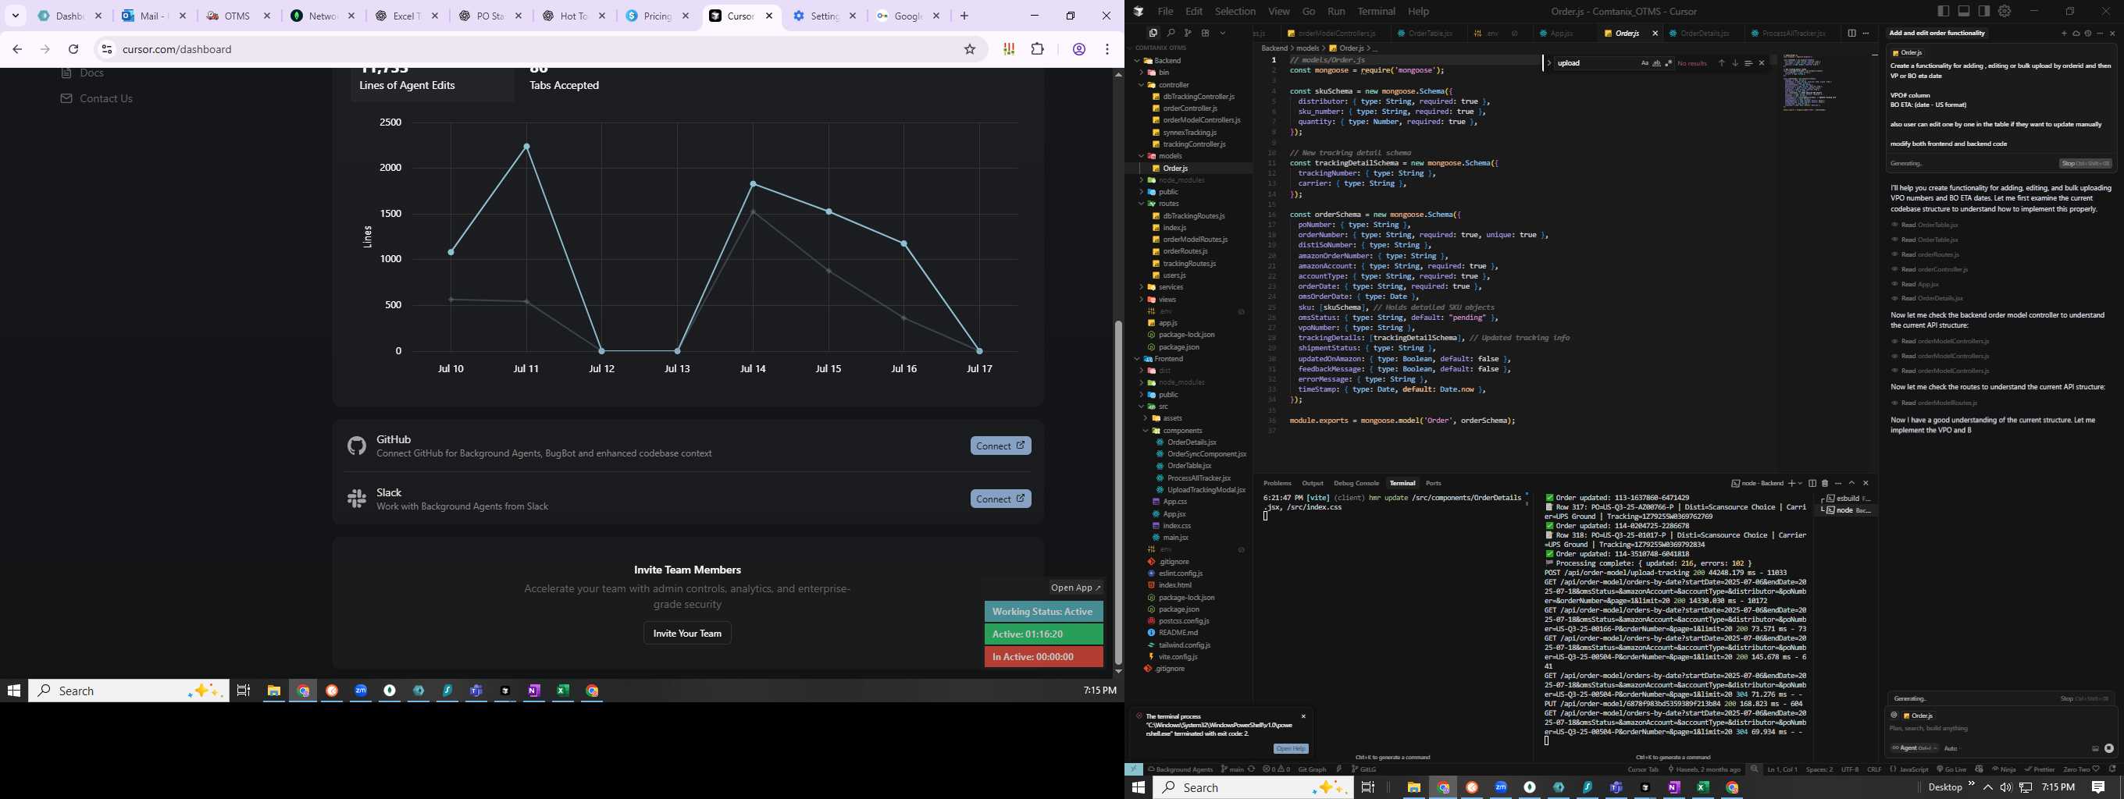This screenshot has height=799, width=2124.
Task: Open the Contact Us sidebar link
Action: pyautogui.click(x=97, y=99)
